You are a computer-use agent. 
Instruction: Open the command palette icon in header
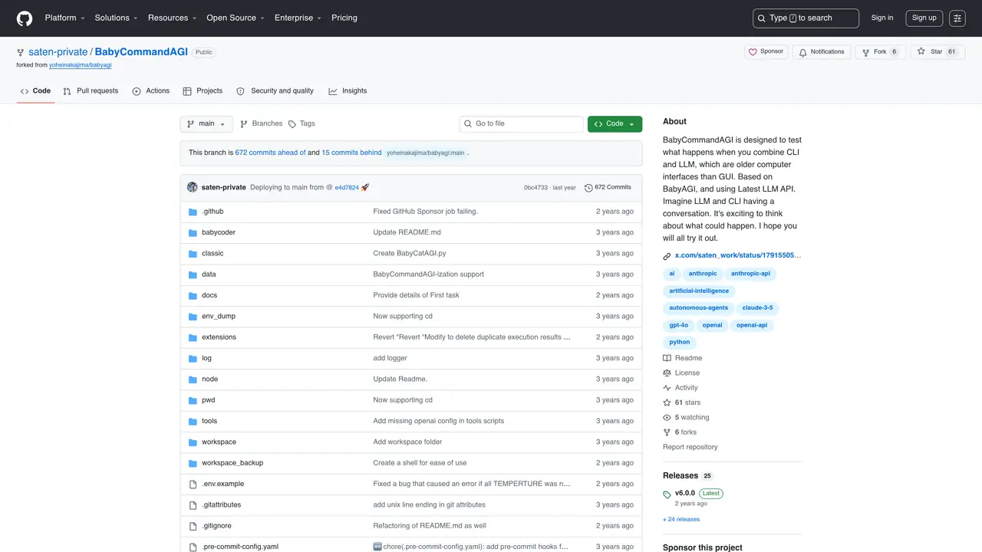click(x=957, y=18)
